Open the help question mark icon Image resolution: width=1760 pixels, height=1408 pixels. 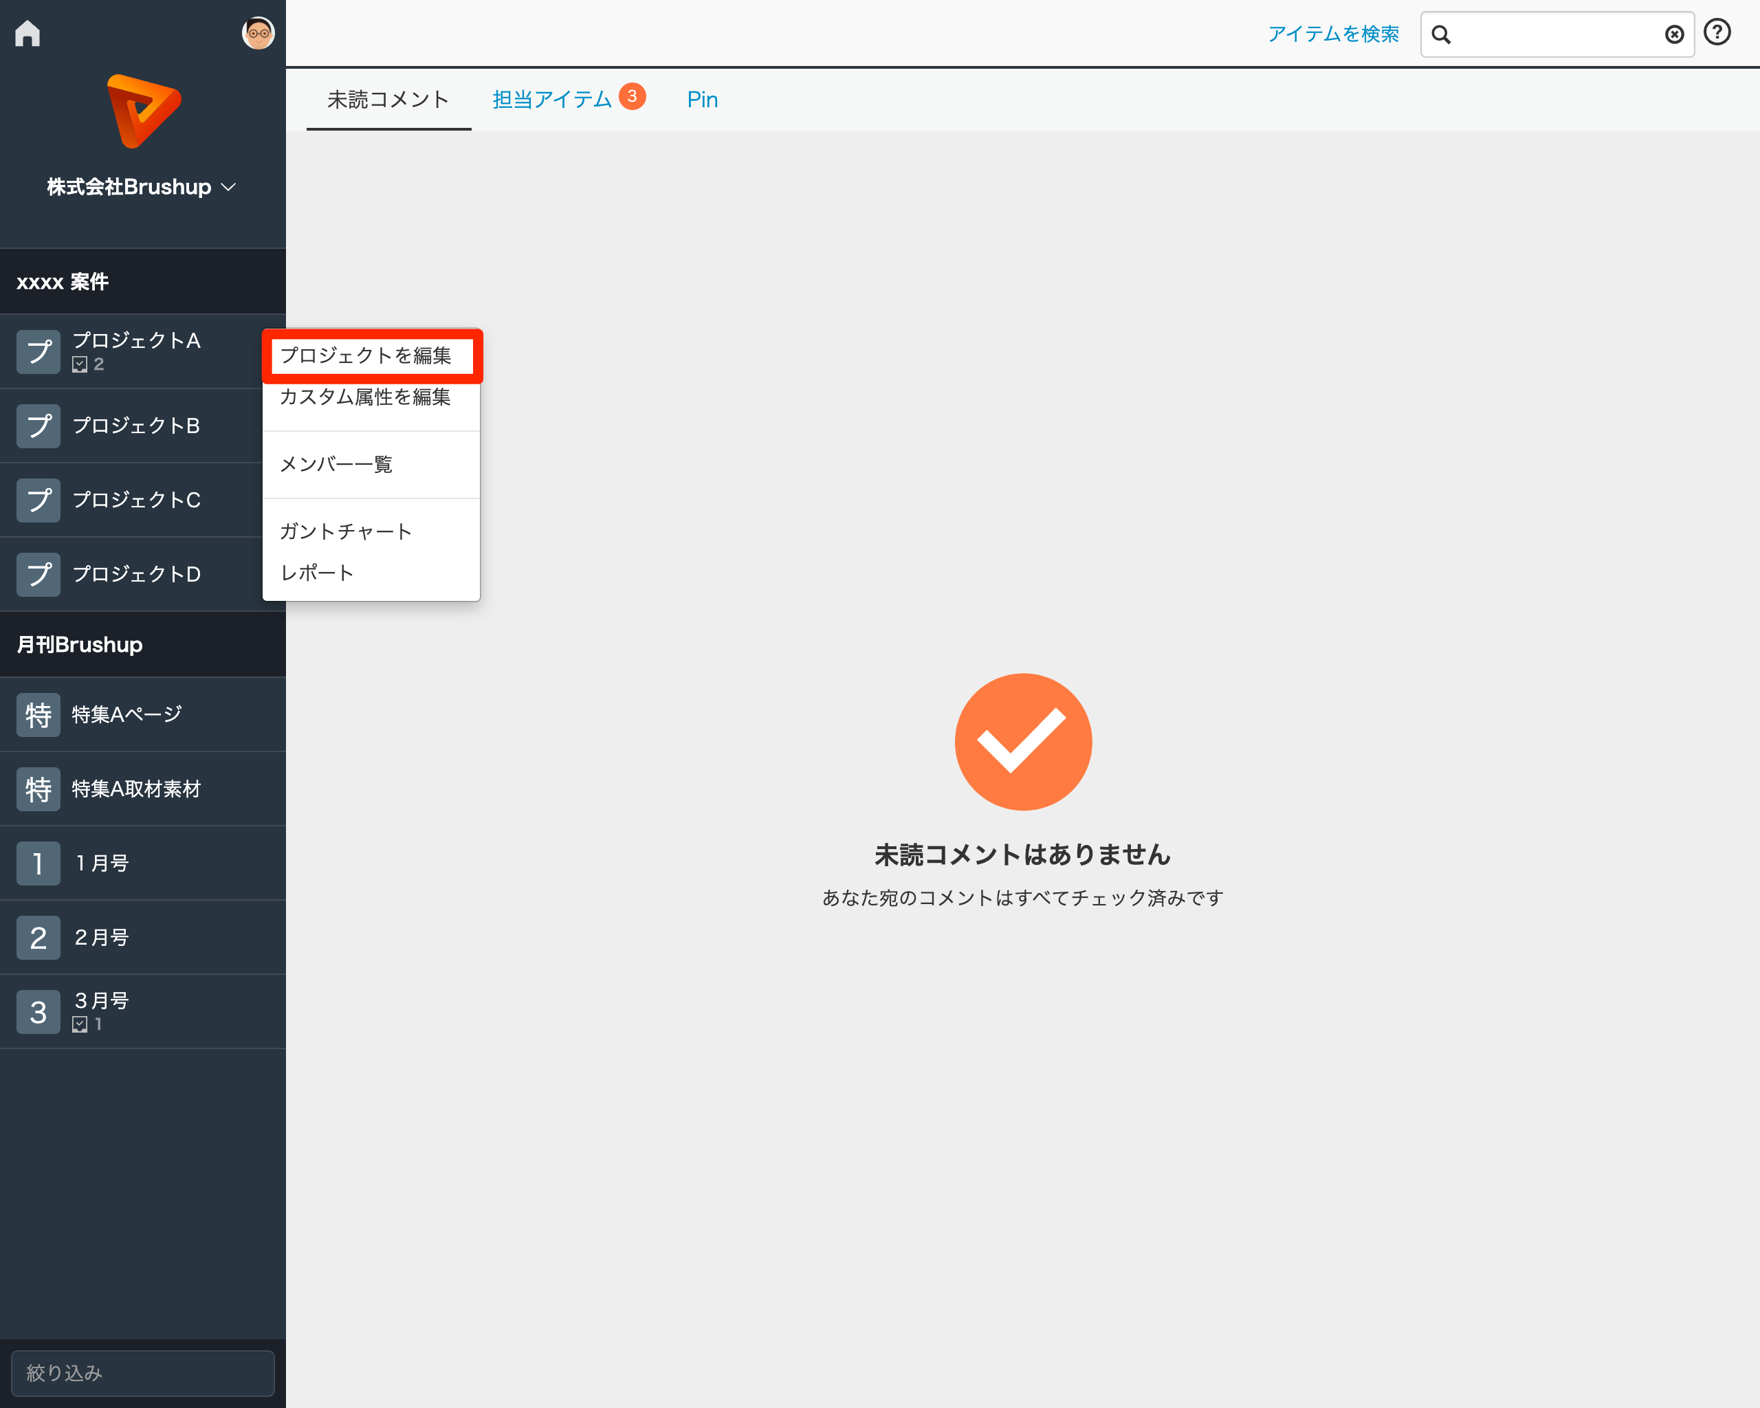[x=1717, y=32]
